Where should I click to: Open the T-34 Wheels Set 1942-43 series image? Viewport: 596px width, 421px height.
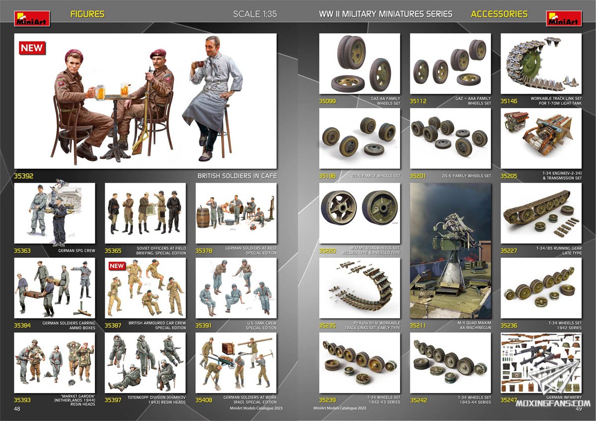(x=360, y=363)
